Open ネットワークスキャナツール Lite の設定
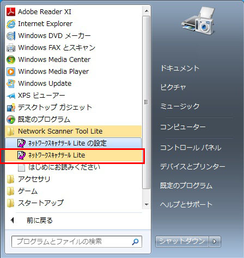The width and height of the screenshot is (244, 258). pyautogui.click(x=74, y=143)
